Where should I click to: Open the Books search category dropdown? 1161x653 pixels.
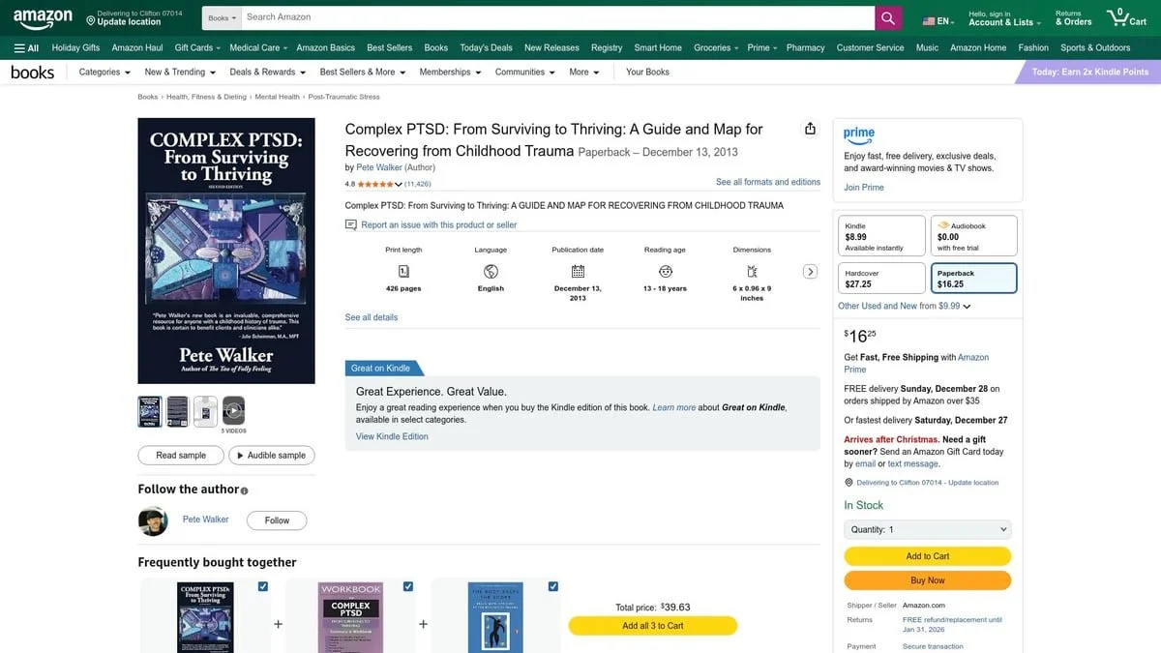222,17
